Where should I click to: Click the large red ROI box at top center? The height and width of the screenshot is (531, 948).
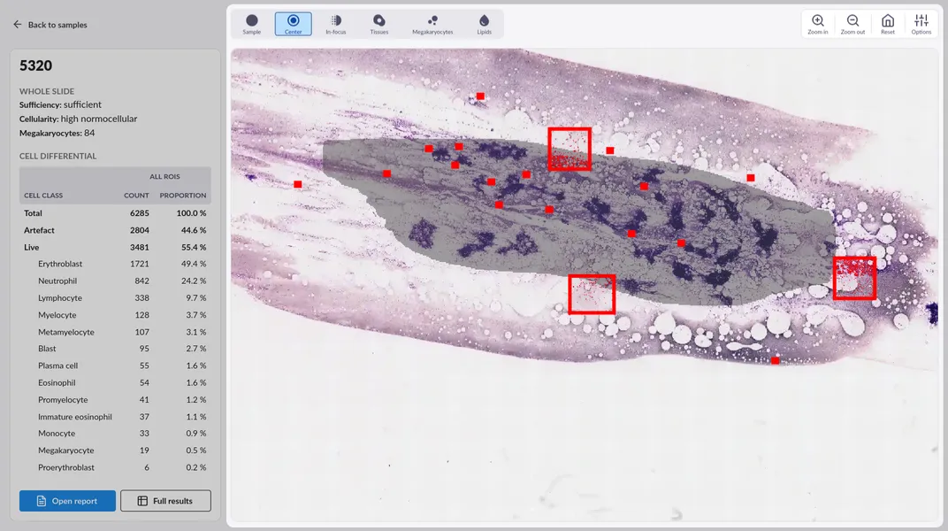tap(569, 149)
